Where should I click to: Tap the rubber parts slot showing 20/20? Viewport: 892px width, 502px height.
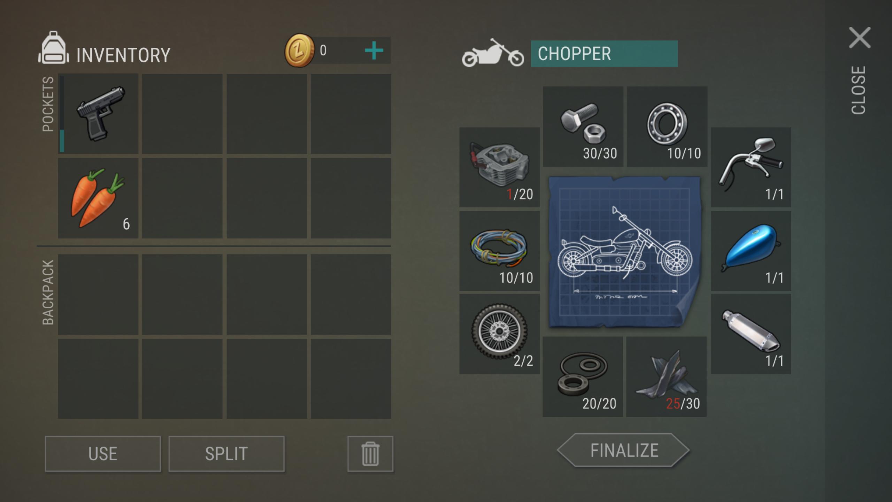click(x=583, y=376)
